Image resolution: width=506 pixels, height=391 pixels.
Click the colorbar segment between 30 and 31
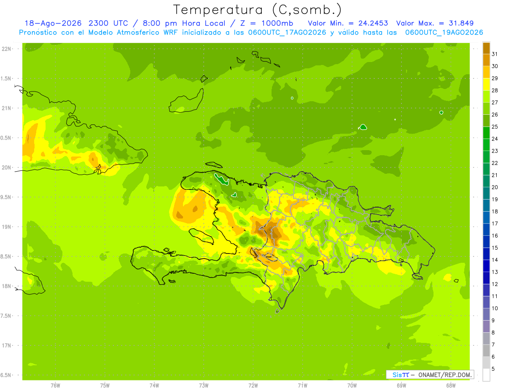(486, 60)
